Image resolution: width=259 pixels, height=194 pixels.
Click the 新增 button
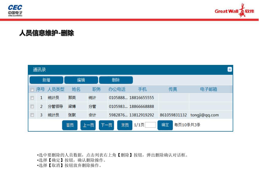[46, 80]
